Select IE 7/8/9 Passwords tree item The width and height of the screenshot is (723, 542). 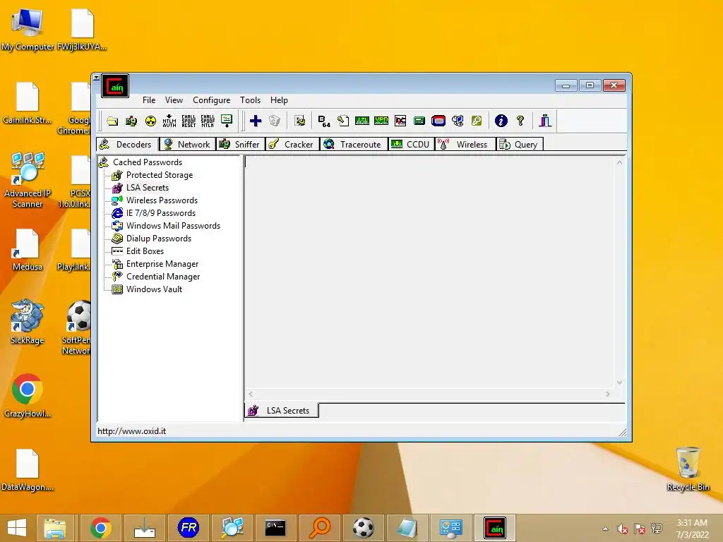click(161, 213)
